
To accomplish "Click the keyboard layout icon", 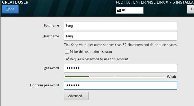I will [119, 10].
